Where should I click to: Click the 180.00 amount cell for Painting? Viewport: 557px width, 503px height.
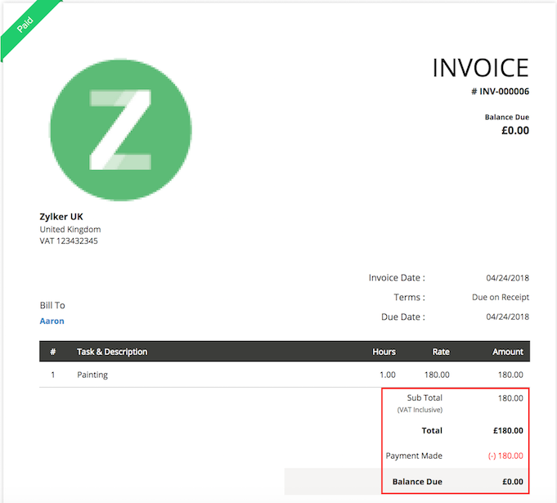pyautogui.click(x=510, y=375)
